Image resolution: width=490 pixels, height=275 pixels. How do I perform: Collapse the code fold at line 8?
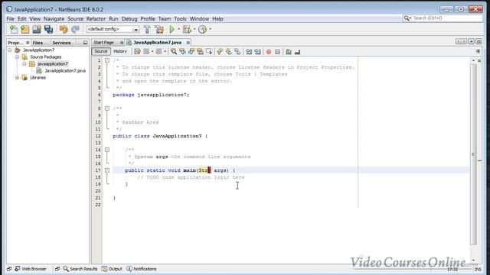click(107, 108)
